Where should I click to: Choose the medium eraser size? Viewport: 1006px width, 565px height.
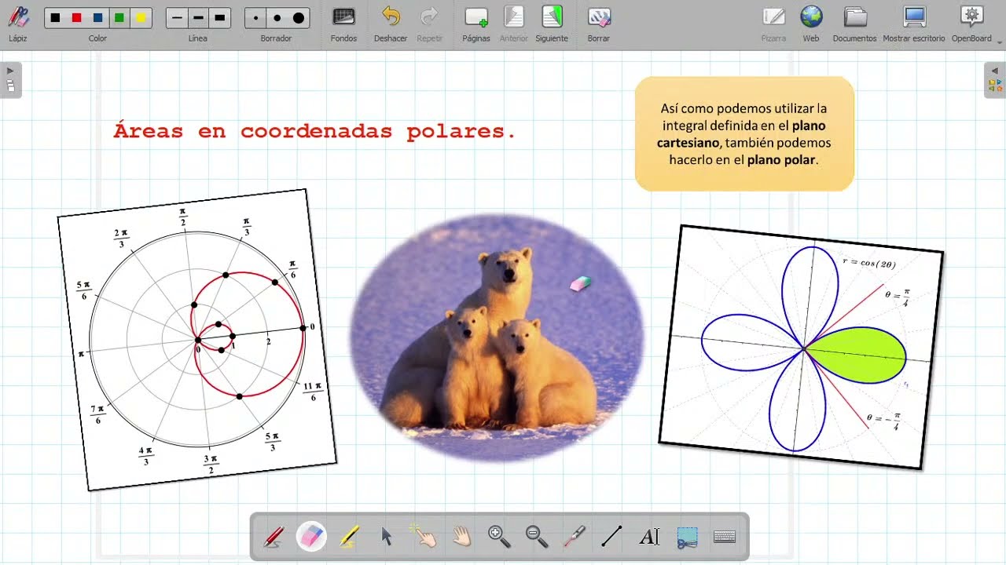tap(277, 17)
